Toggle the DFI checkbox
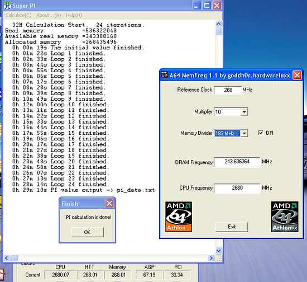 pos(261,133)
